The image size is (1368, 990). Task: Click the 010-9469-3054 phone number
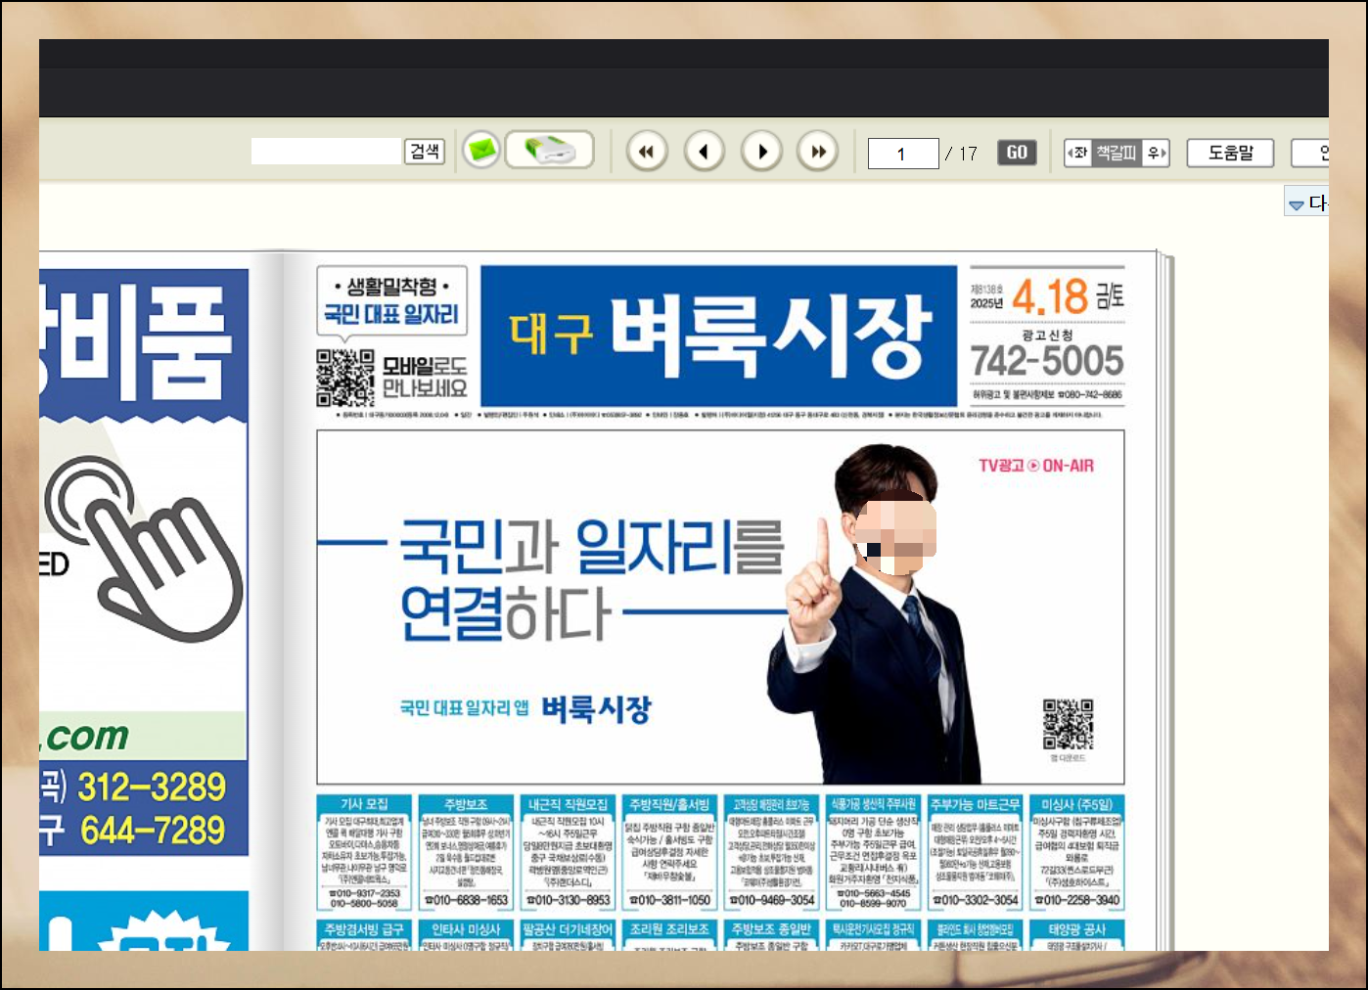[772, 900]
